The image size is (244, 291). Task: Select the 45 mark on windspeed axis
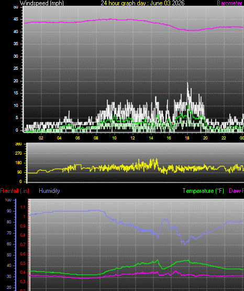(x=16, y=19)
